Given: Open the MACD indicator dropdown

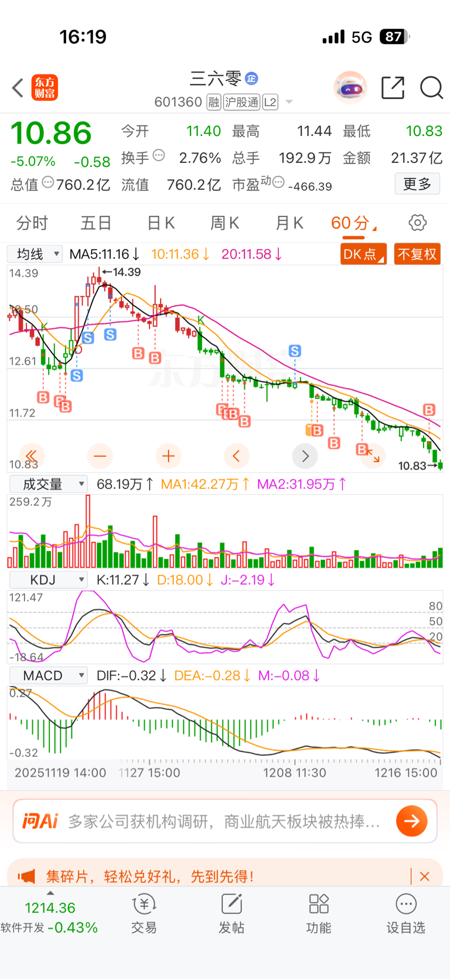Looking at the screenshot, I should [x=49, y=675].
